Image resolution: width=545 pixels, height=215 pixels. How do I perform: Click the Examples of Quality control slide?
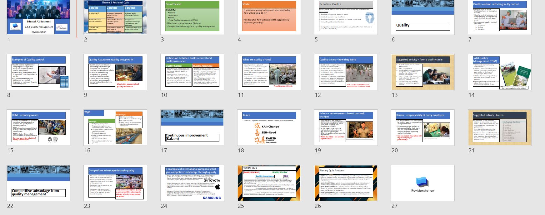(x=38, y=72)
